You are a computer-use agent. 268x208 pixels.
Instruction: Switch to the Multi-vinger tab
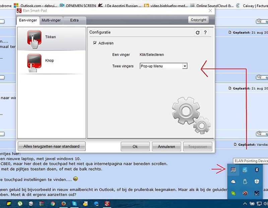[51, 20]
